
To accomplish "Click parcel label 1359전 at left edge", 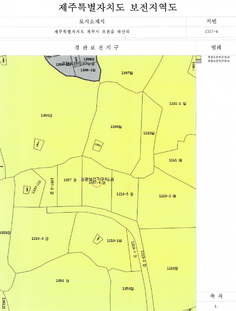I will pyautogui.click(x=5, y=233).
